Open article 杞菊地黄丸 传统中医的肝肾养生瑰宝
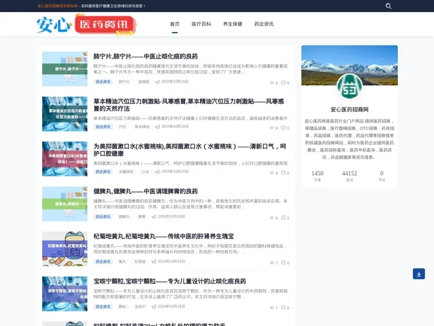This screenshot has width=434, height=326. 163,236
